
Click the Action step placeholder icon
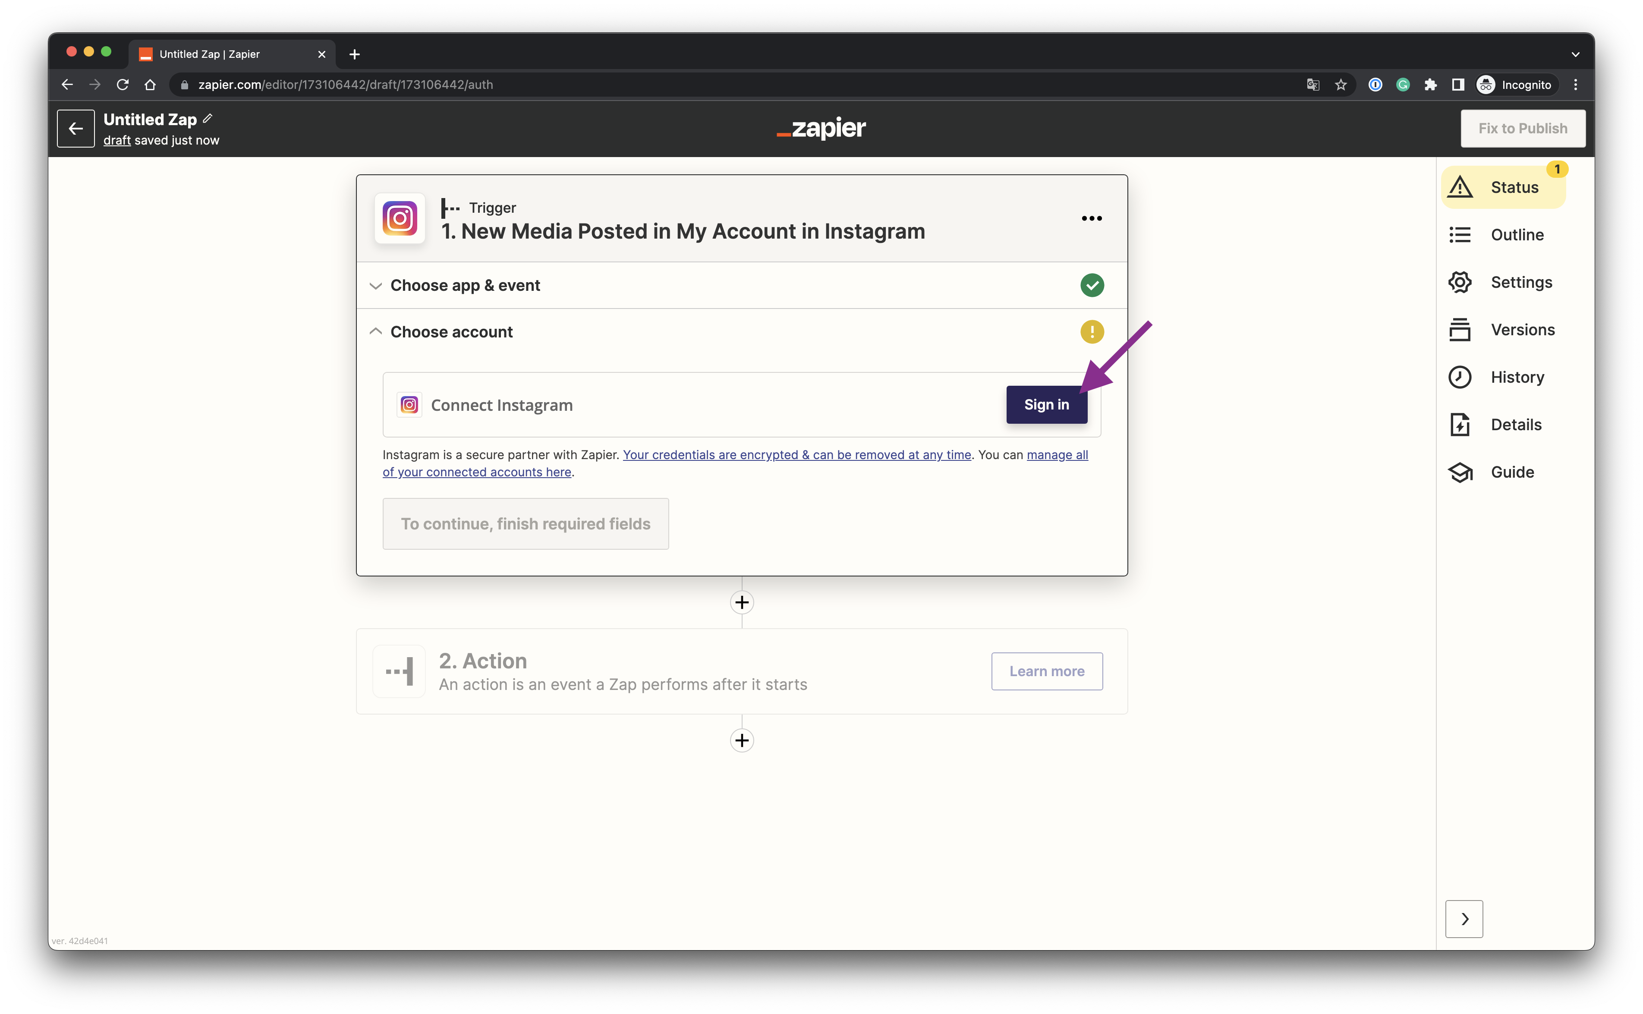tap(400, 671)
